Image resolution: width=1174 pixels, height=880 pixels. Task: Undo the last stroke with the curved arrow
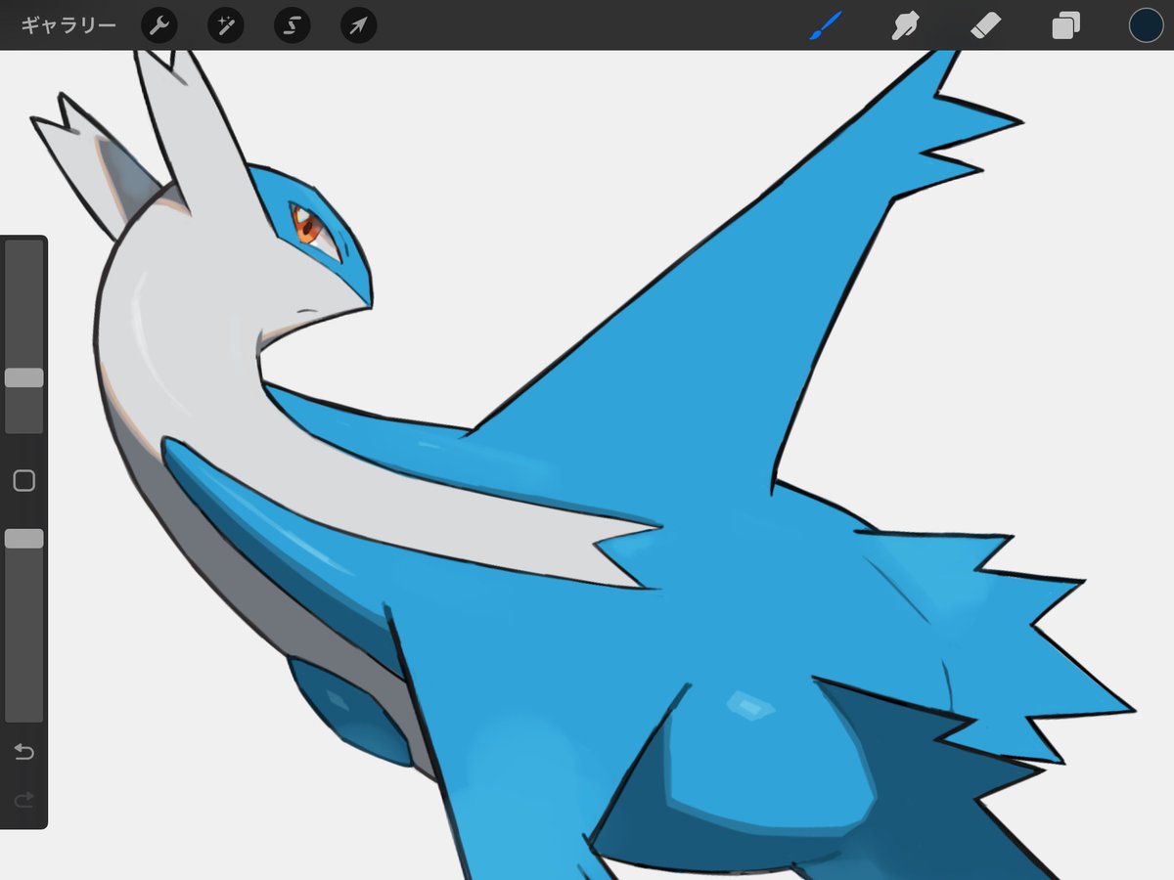click(x=23, y=751)
